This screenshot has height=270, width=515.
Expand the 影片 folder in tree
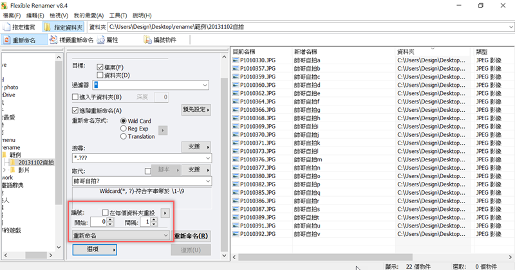tap(5, 170)
